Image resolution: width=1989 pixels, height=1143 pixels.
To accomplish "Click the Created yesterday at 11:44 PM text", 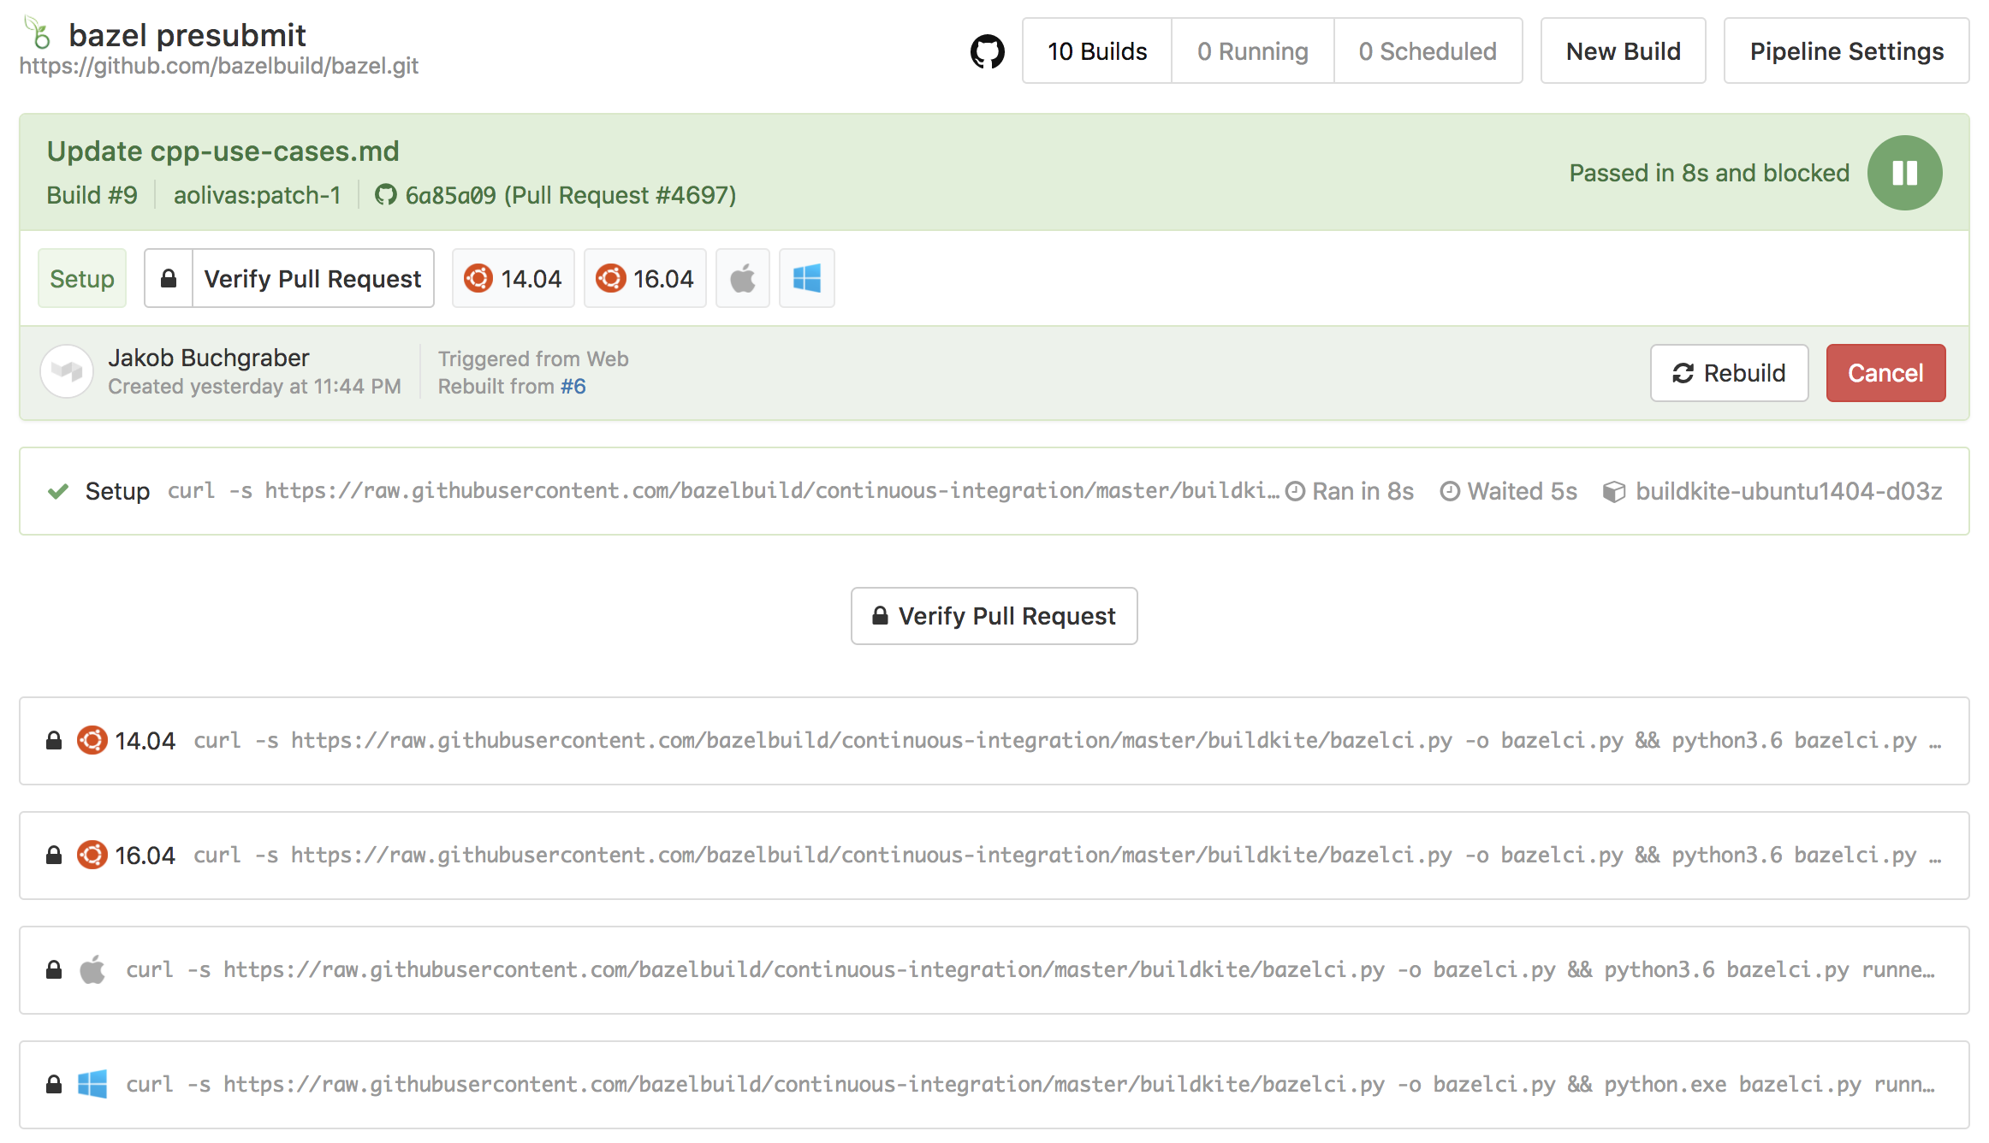I will 254,387.
